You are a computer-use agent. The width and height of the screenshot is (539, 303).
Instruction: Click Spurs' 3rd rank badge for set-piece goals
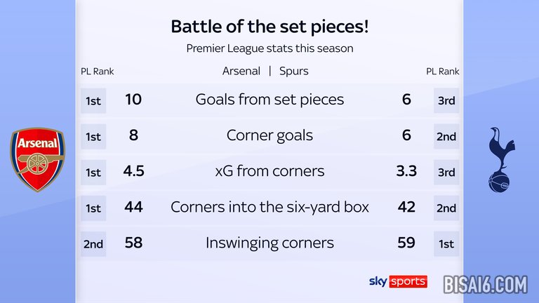[x=446, y=100]
